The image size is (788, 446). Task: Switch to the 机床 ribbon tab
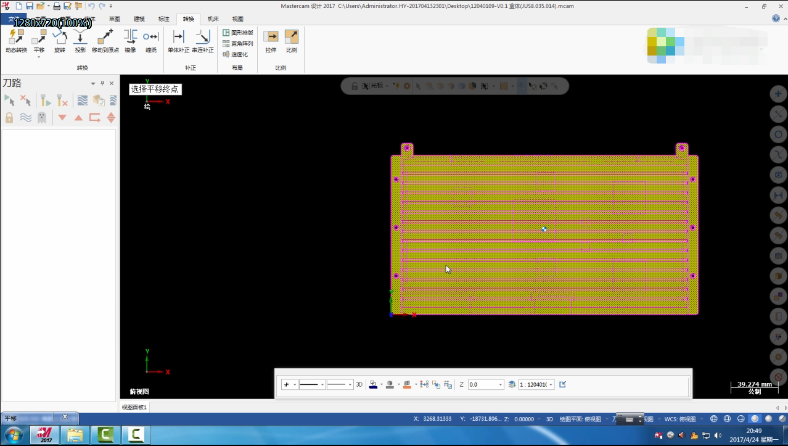(x=213, y=19)
